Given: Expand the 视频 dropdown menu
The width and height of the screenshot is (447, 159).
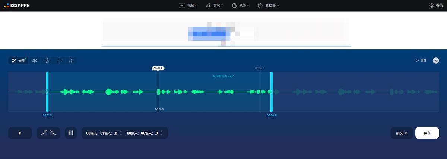Looking at the screenshot, I should tap(188, 6).
